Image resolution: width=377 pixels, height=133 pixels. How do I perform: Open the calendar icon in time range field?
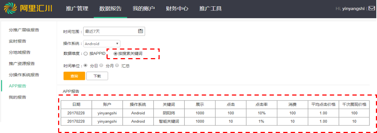pos(141,31)
